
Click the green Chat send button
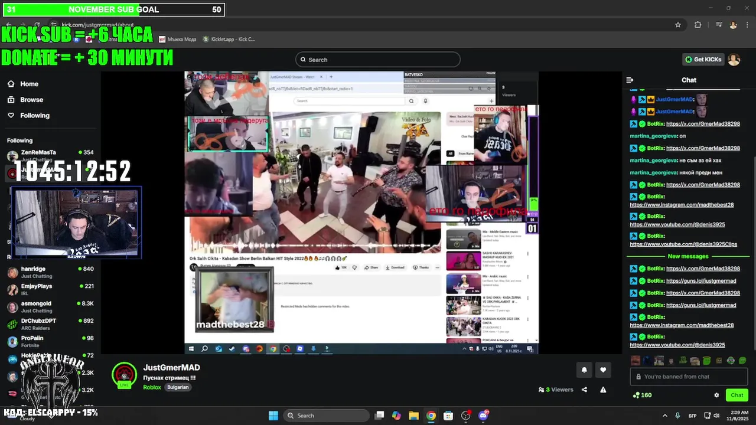(x=737, y=395)
